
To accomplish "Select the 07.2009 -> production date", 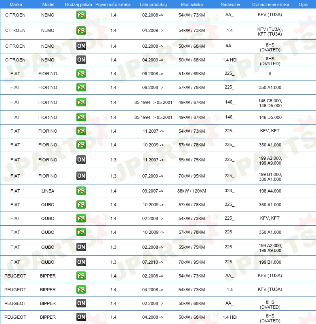I will (x=153, y=176).
